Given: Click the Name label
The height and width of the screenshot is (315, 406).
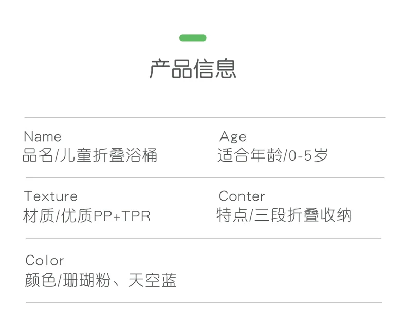Looking at the screenshot, I should click(x=43, y=137).
